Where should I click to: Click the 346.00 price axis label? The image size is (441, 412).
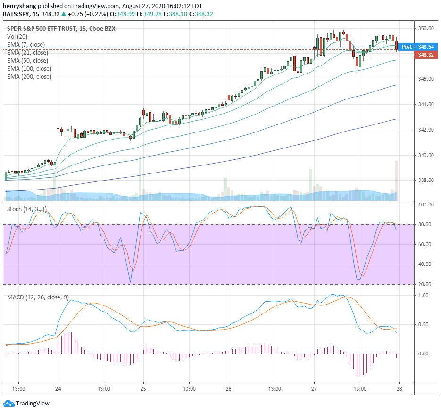(x=426, y=79)
